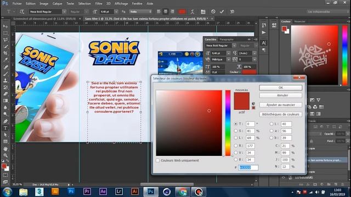
Task: Open font family dropdown in Caractère panel
Action: click(234, 45)
